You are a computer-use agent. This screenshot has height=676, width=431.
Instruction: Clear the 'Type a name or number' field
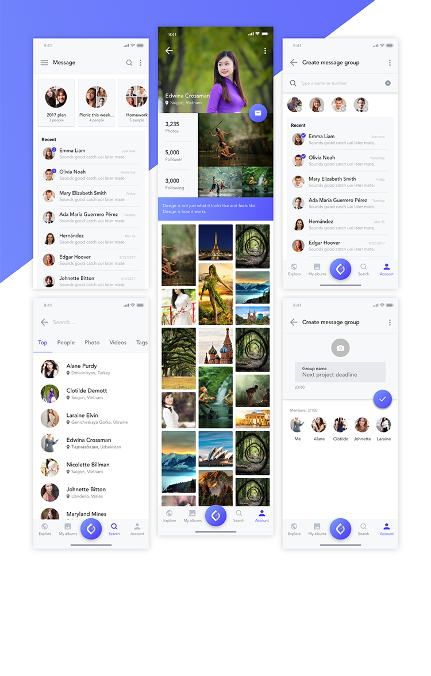pyautogui.click(x=388, y=83)
